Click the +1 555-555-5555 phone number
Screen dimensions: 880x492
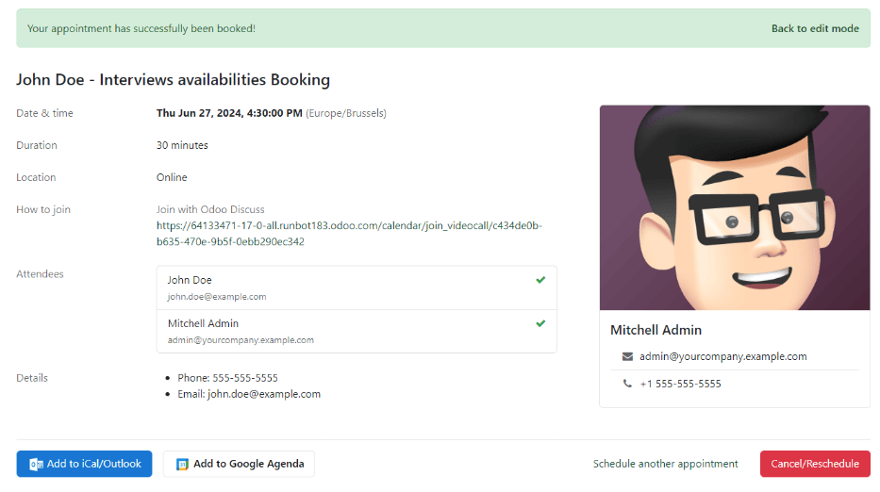(680, 384)
